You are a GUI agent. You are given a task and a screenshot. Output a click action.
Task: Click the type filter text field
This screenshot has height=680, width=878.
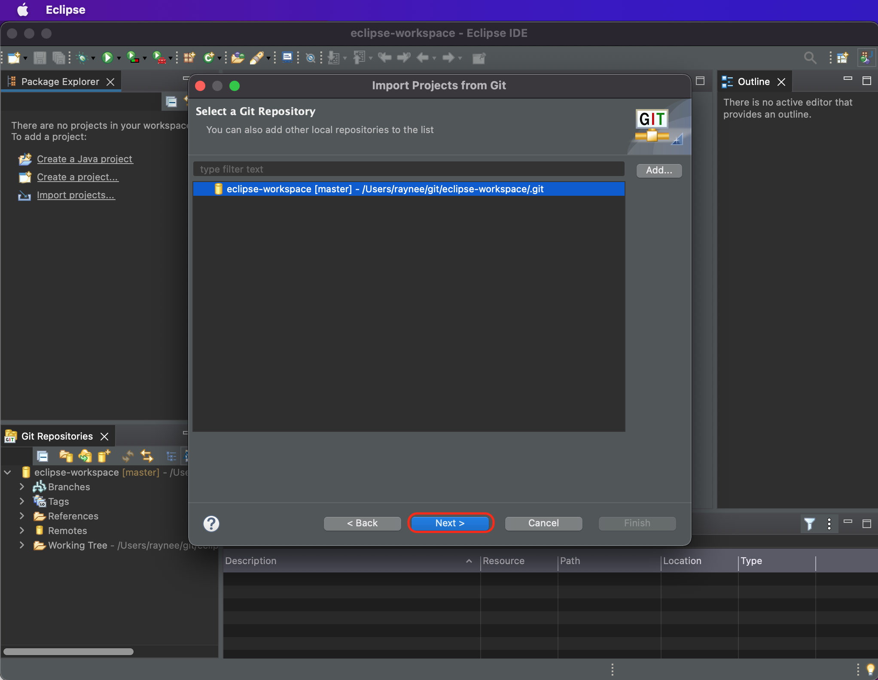point(408,169)
